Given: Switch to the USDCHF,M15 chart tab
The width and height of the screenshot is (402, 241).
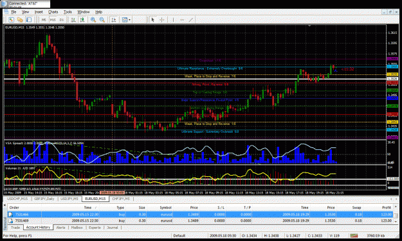Looking at the screenshot, I should coord(17,199).
